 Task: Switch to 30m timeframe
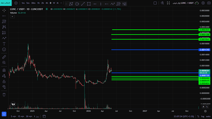(x=33, y=3)
